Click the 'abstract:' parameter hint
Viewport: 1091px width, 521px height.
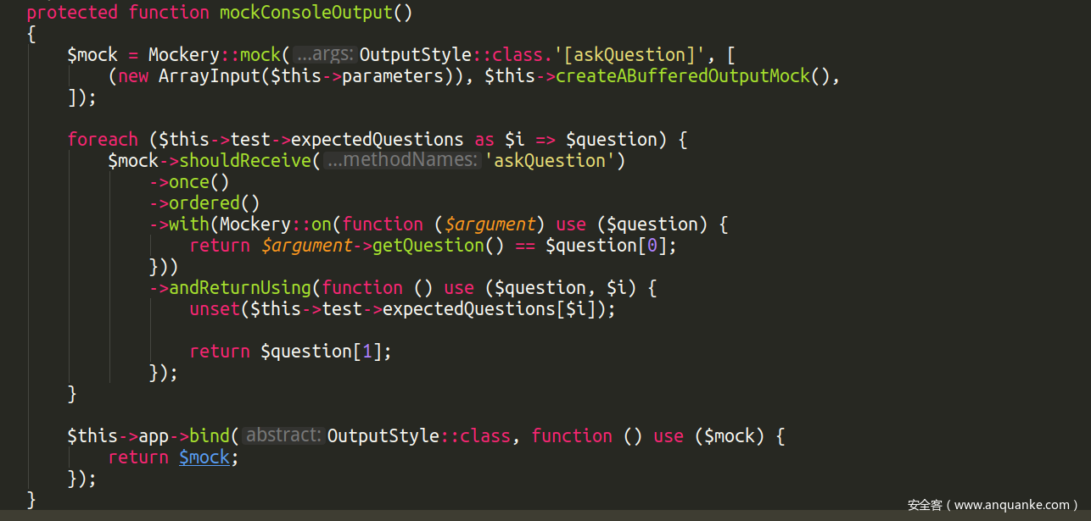click(x=283, y=436)
